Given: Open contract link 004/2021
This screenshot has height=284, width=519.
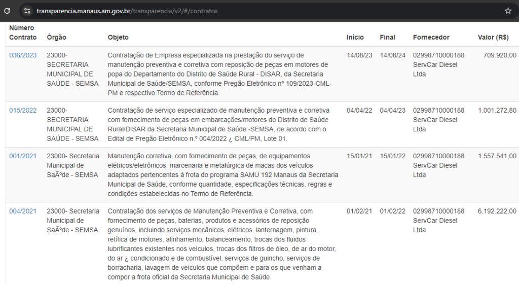Looking at the screenshot, I should tap(23, 211).
